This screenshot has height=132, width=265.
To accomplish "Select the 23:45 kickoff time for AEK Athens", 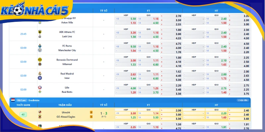I will [x=23, y=34].
